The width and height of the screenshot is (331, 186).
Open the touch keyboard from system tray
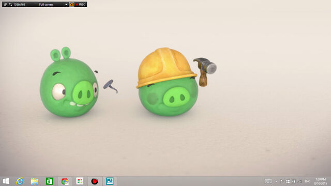coord(268,181)
